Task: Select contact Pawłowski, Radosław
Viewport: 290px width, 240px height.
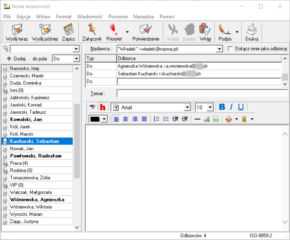Action: point(37,156)
